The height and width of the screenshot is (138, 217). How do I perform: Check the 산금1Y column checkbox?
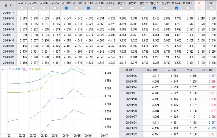click(166, 8)
